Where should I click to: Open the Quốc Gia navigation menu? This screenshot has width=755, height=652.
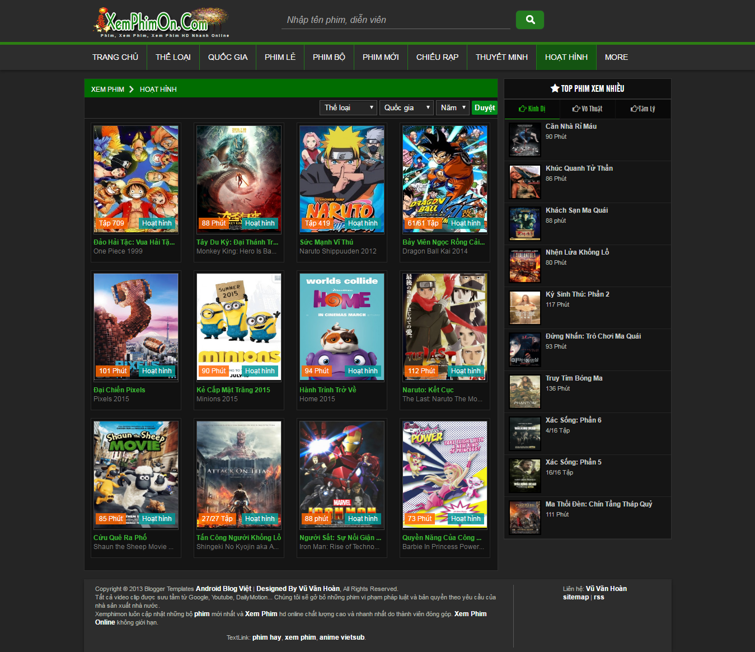coord(228,57)
